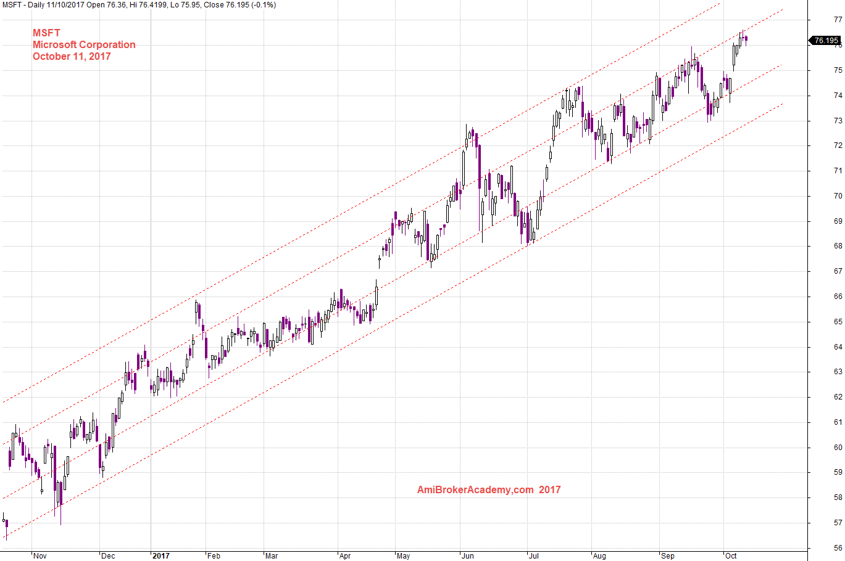Click the 73 price axis label
The image size is (845, 561).
838,121
